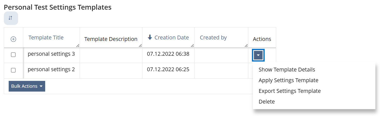Click Template Title column resize handle
This screenshot has width=380, height=116.
[78, 46]
